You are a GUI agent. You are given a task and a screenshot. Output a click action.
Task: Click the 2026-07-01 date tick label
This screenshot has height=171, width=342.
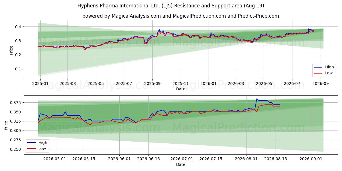[182, 159]
